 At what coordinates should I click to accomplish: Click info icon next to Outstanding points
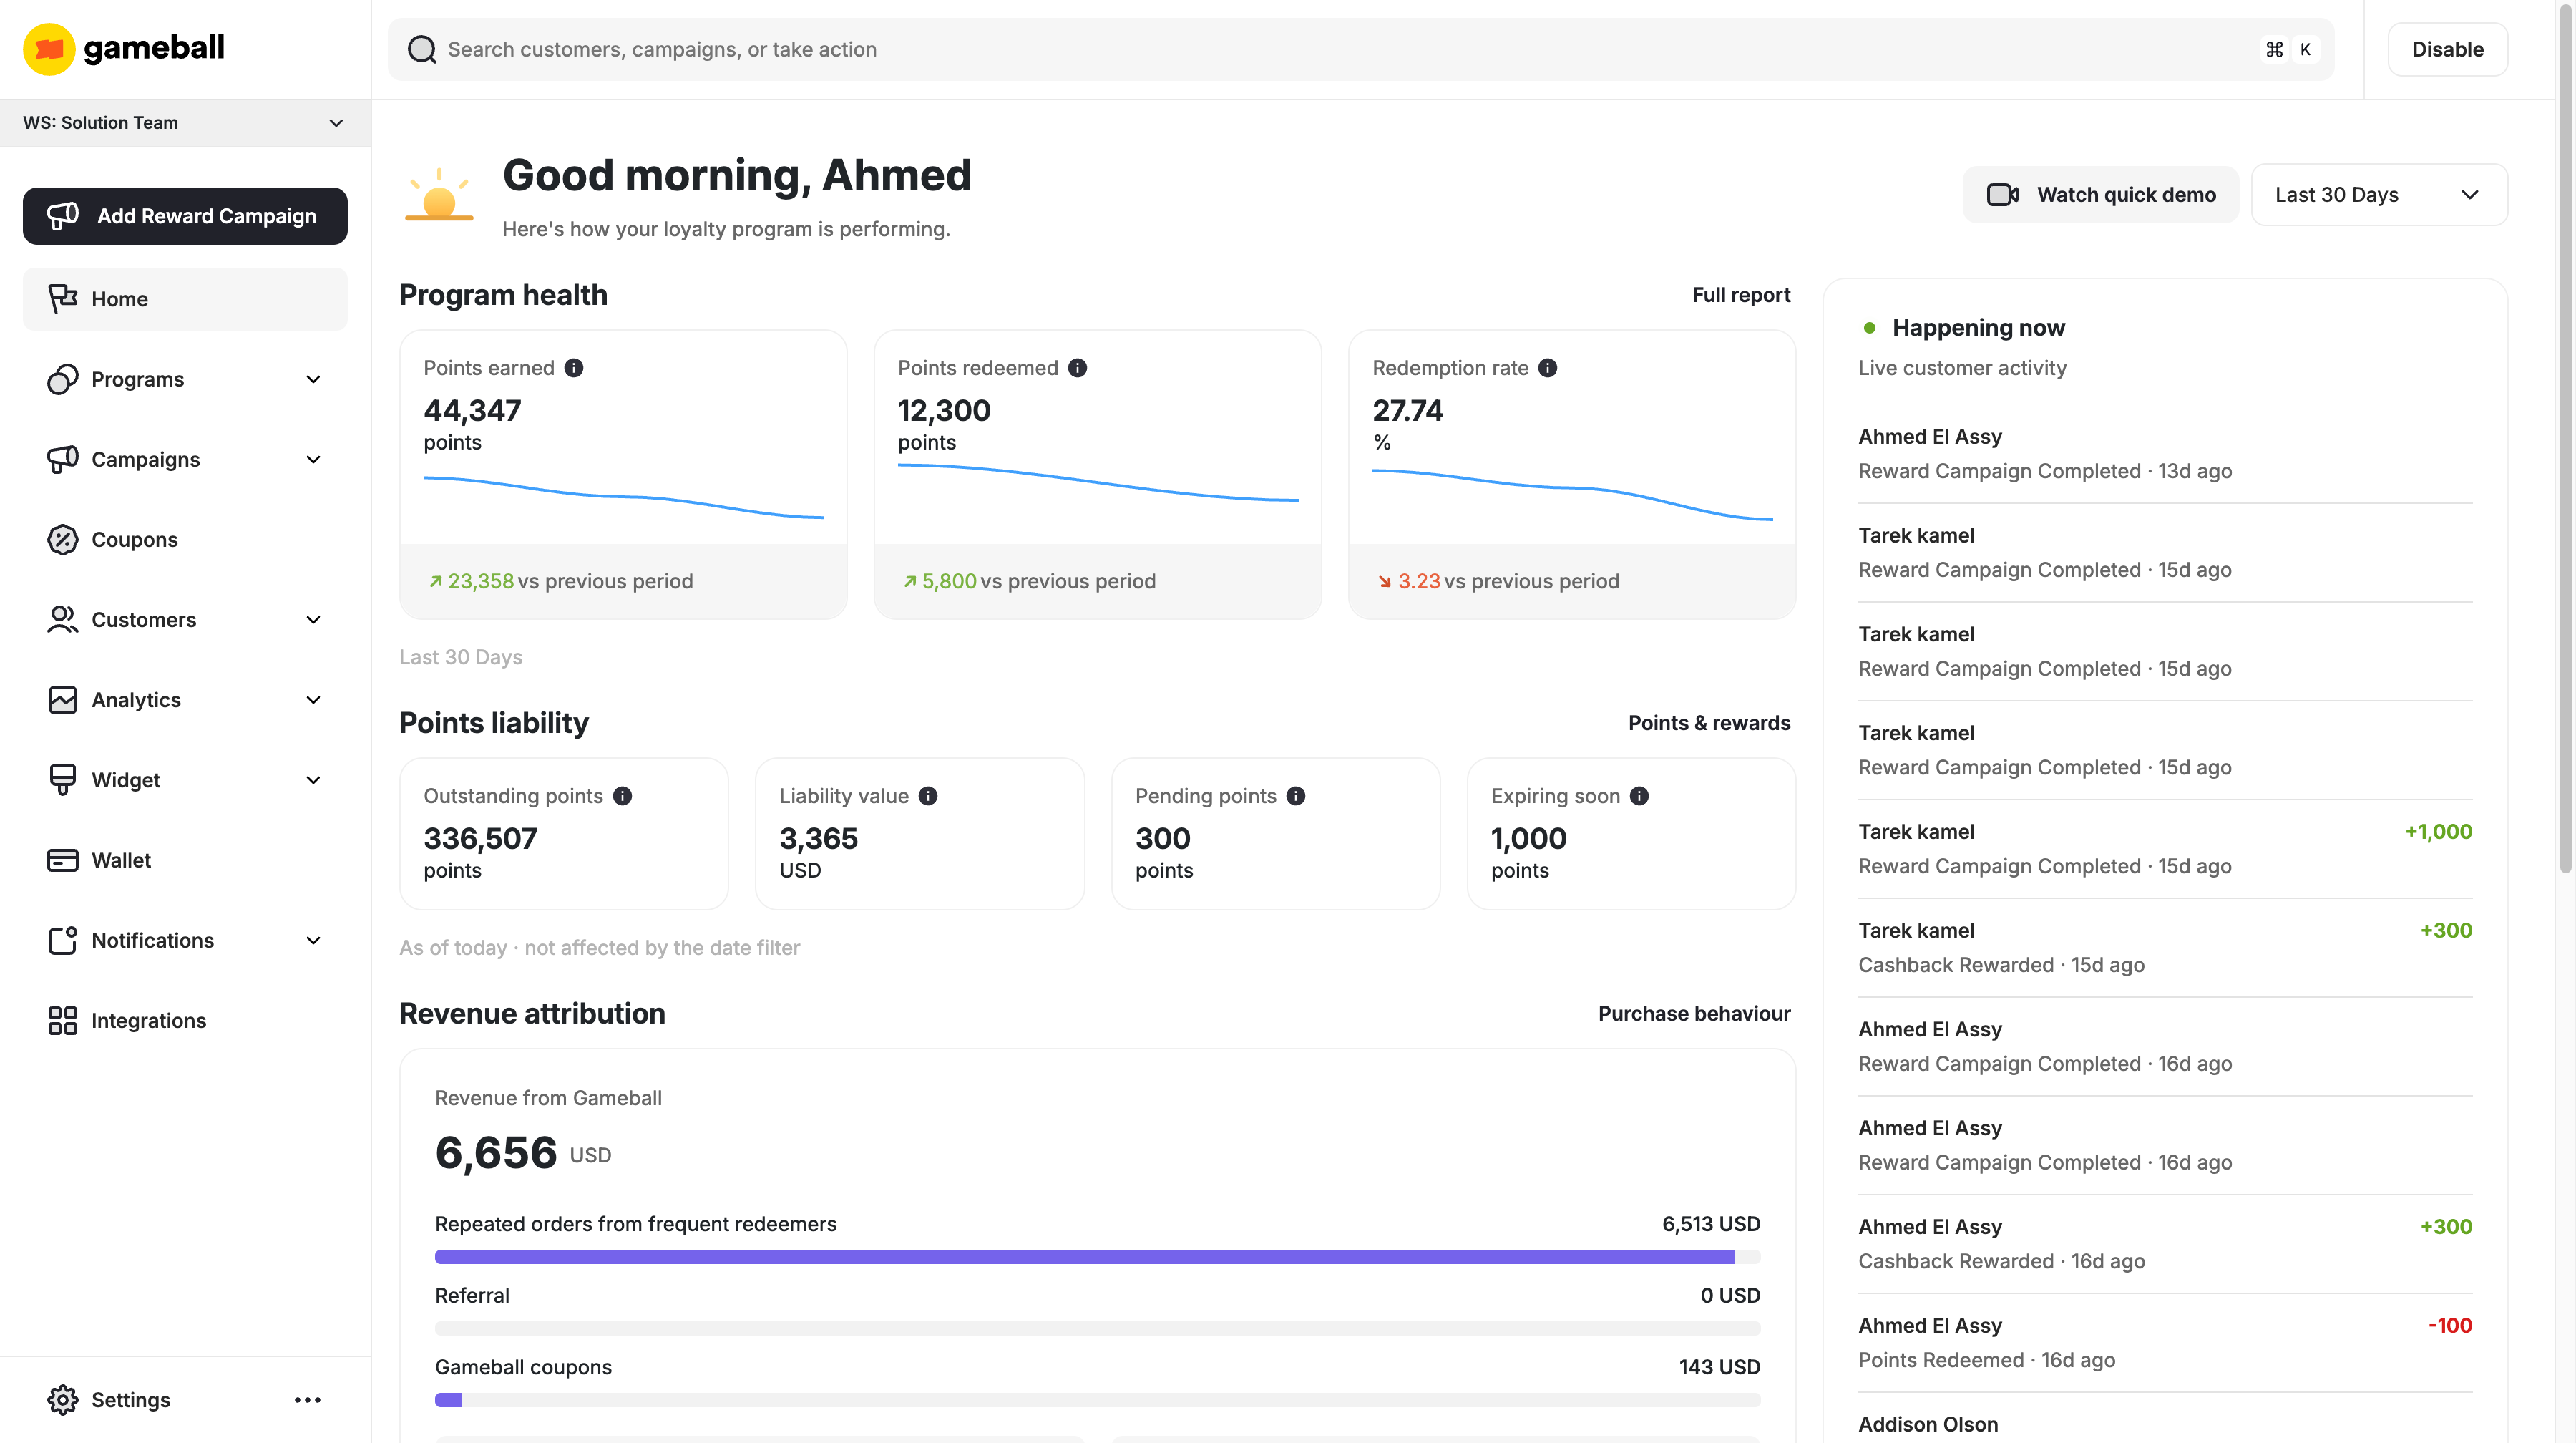[x=623, y=796]
